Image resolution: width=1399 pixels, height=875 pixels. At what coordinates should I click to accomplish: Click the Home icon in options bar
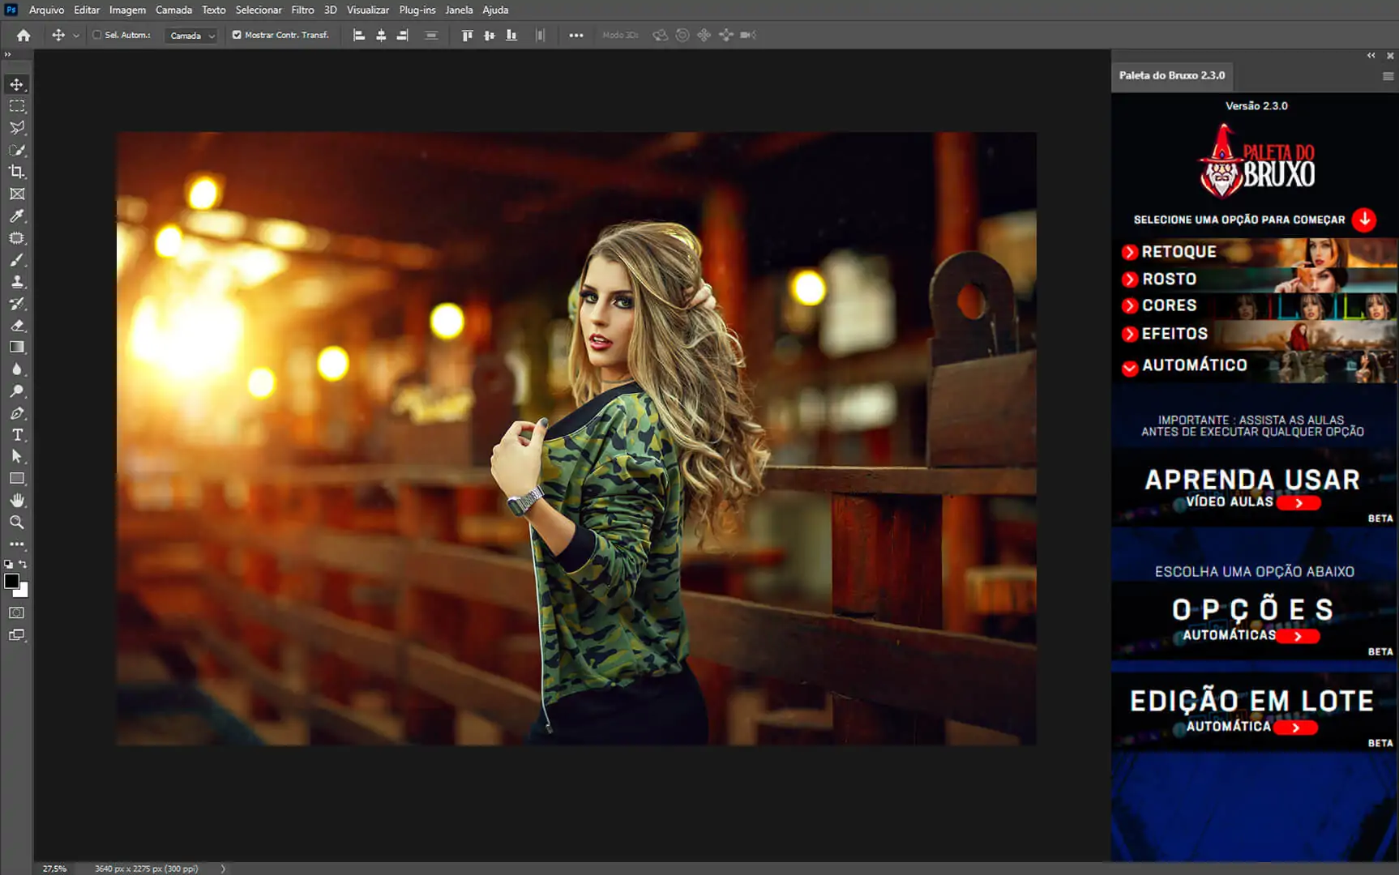point(24,35)
